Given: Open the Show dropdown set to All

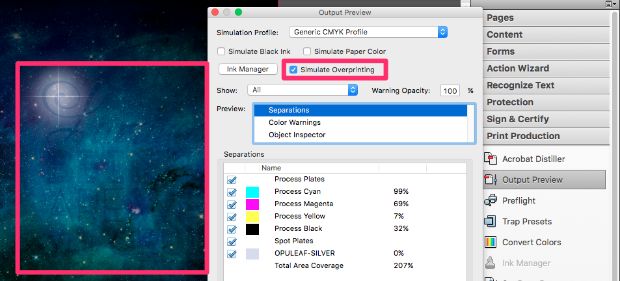Looking at the screenshot, I should tap(303, 90).
